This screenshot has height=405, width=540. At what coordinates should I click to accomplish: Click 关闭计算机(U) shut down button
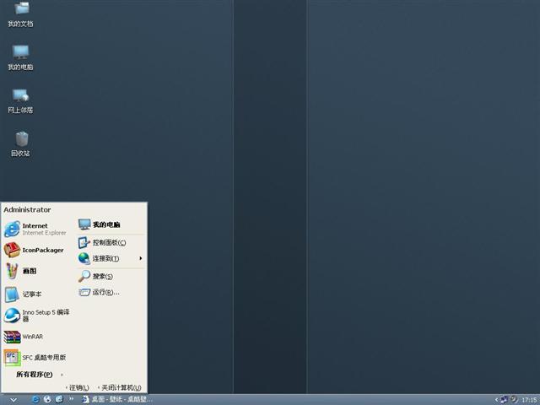coord(120,388)
